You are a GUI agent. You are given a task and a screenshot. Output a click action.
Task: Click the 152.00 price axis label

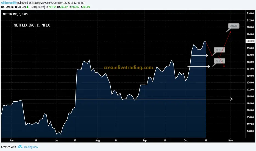pyautogui.click(x=250, y=124)
